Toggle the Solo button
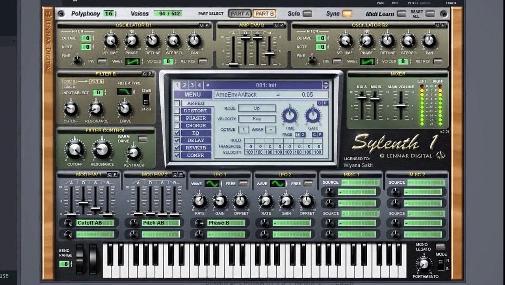505x285 pixels. [x=307, y=14]
